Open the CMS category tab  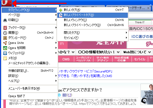(66, 59)
